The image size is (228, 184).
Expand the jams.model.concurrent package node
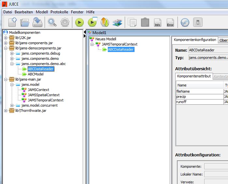point(12,105)
